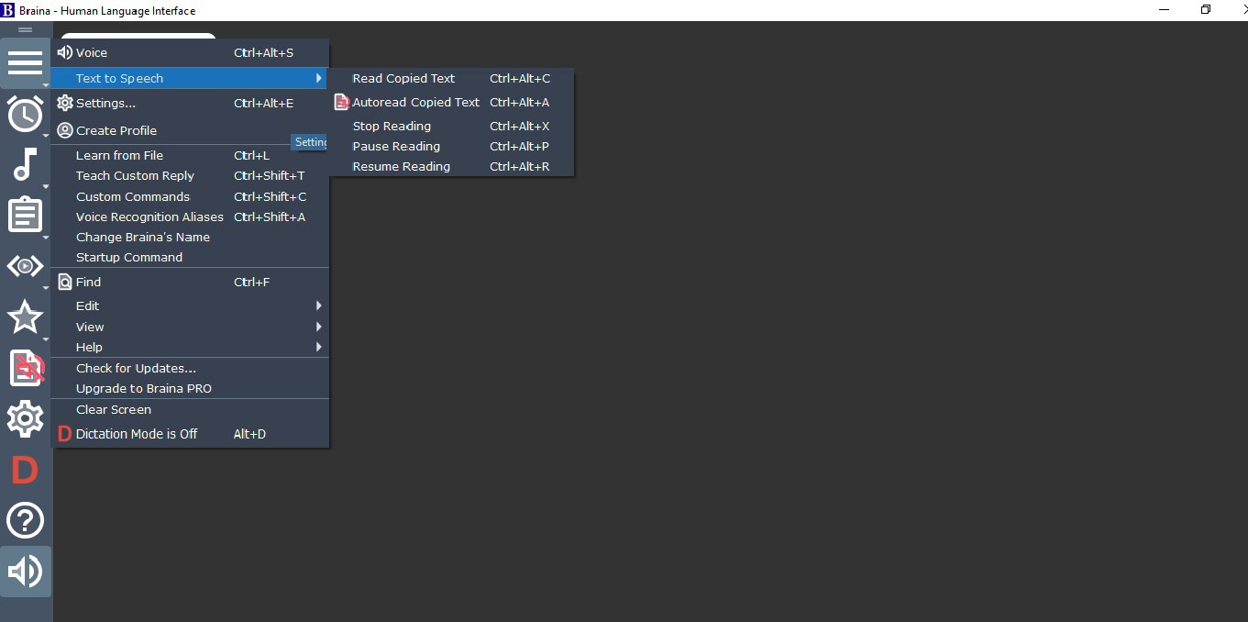Open the Settings... menu entry
This screenshot has height=622, width=1248.
190,103
